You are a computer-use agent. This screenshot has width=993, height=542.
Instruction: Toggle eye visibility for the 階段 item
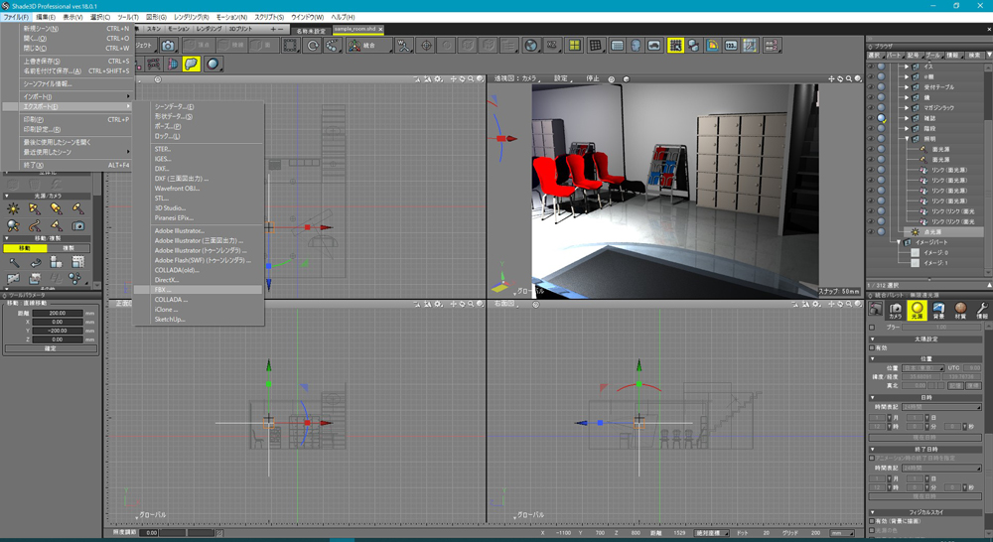coord(871,128)
